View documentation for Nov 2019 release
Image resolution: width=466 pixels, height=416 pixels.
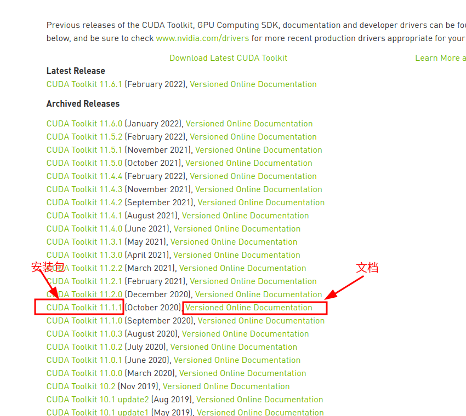pyautogui.click(x=226, y=386)
